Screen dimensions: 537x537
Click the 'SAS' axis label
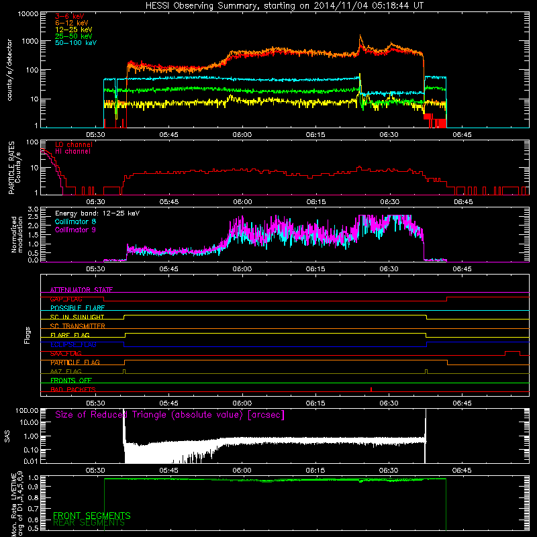click(7, 436)
